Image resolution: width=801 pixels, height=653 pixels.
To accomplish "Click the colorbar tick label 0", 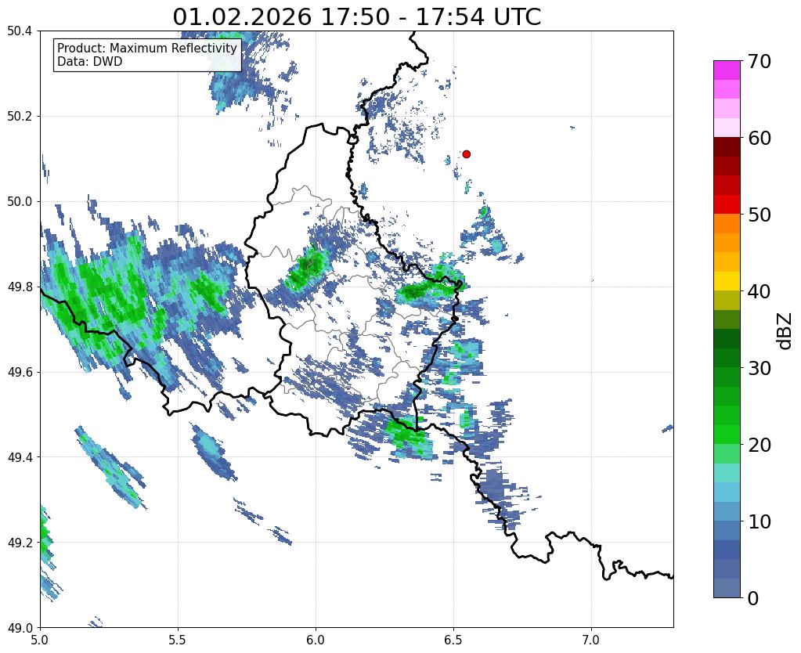I will pyautogui.click(x=753, y=598).
